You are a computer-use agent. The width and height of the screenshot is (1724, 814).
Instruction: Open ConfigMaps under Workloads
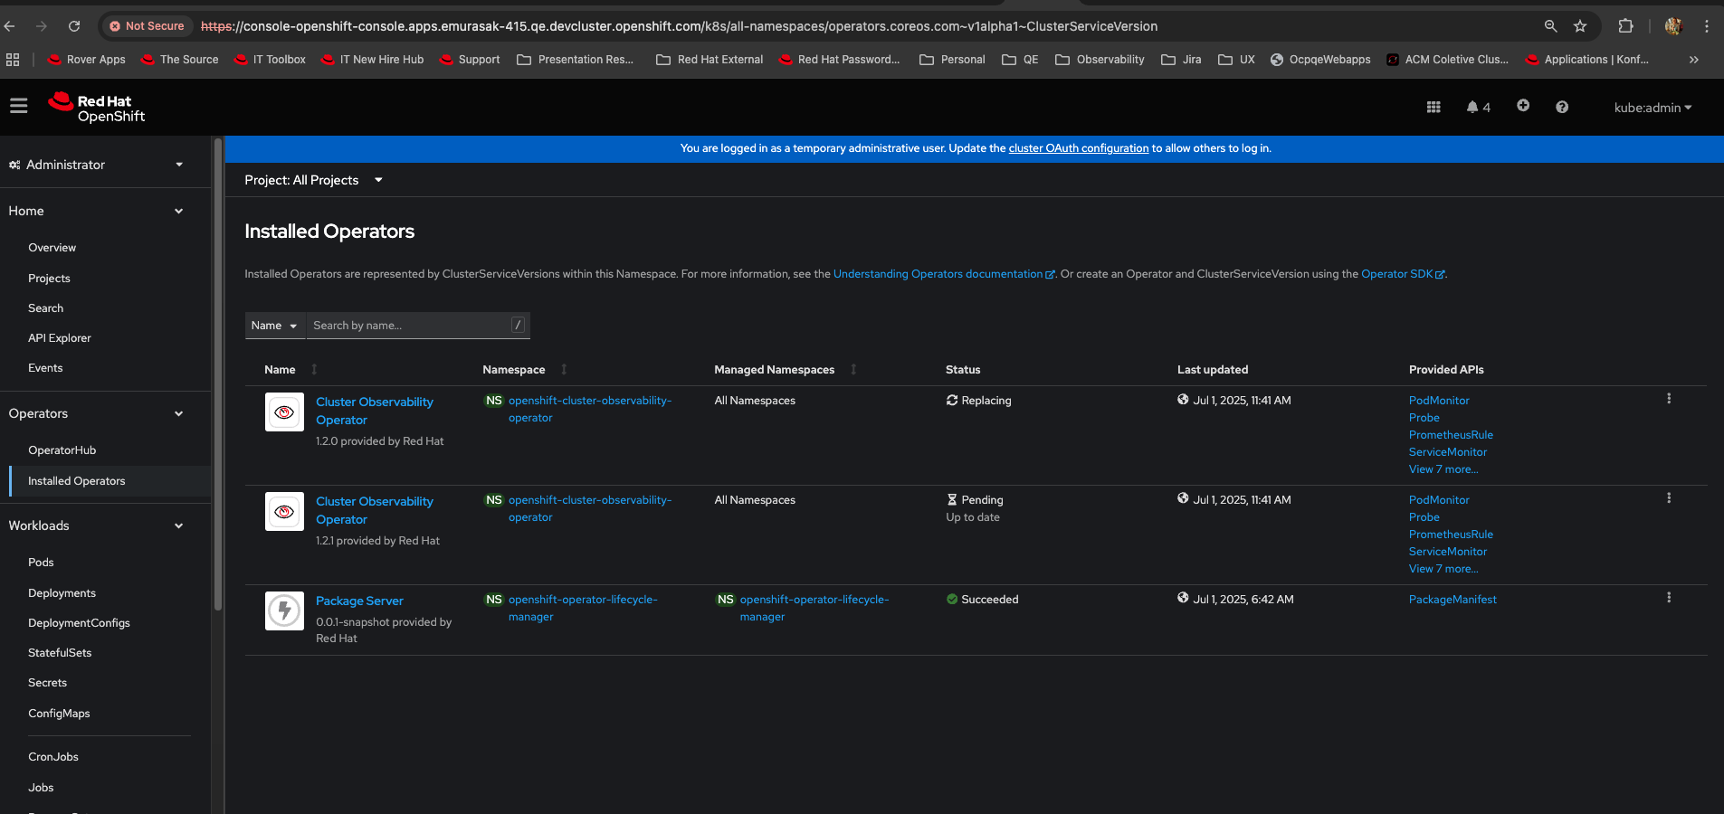pyautogui.click(x=59, y=714)
